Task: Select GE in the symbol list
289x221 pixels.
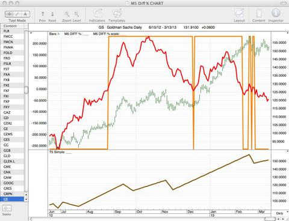Action: 12,129
